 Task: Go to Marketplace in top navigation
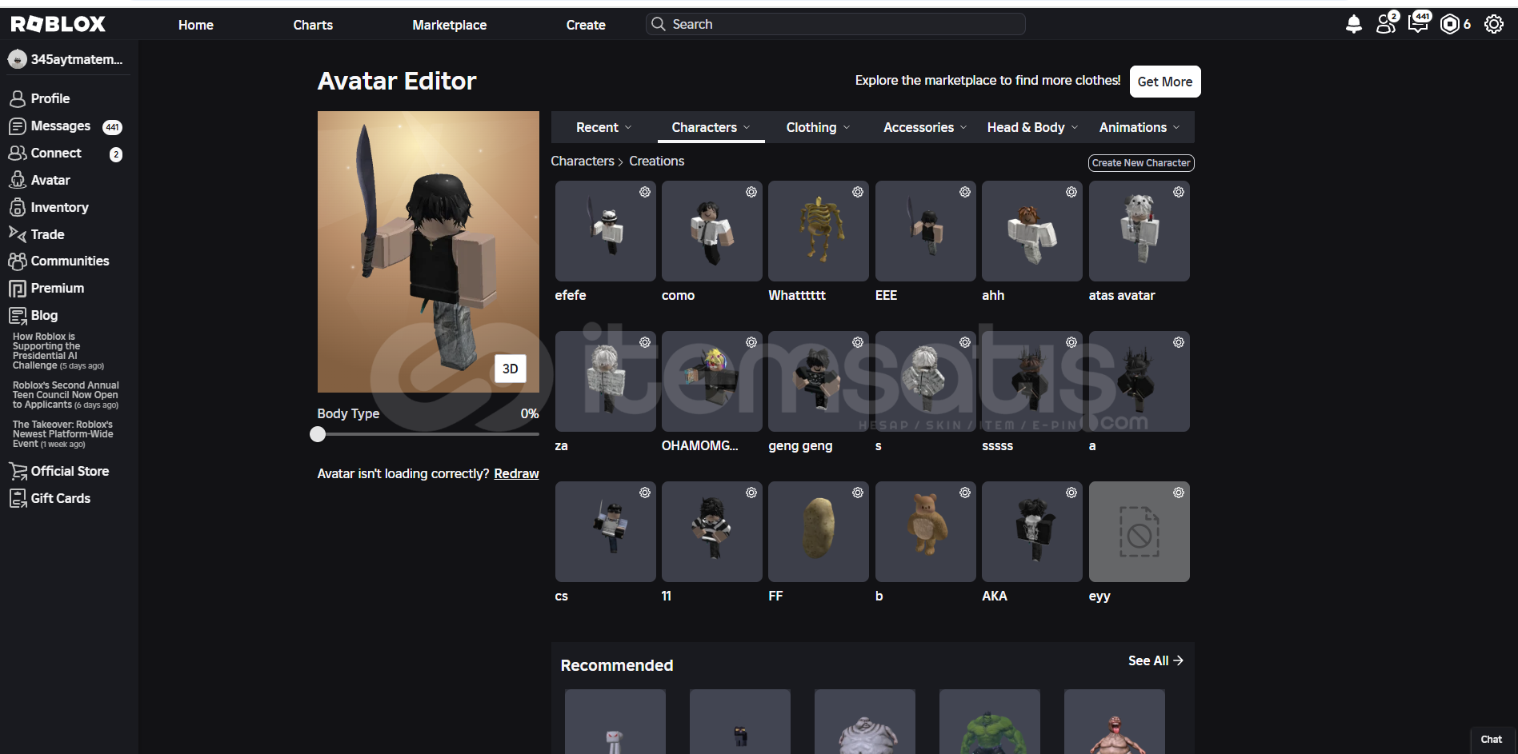[449, 25]
